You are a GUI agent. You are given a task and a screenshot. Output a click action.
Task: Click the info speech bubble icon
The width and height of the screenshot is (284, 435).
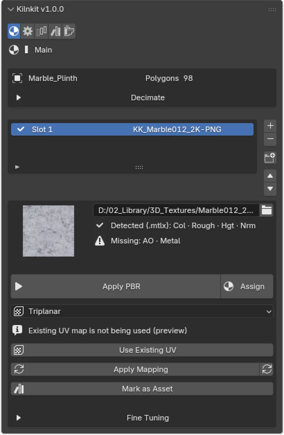(x=17, y=331)
